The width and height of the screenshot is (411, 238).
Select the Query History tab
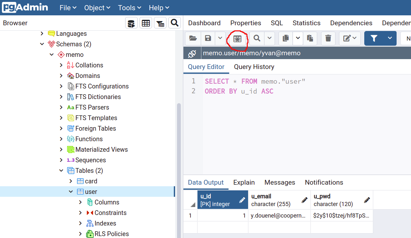click(254, 67)
